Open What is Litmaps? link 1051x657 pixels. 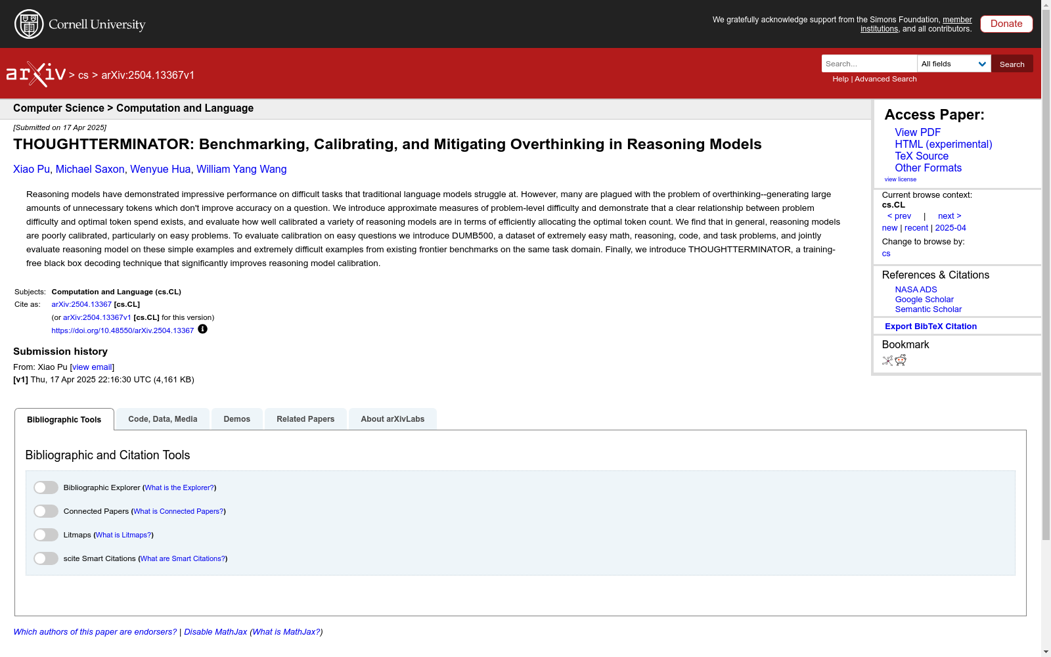coord(123,535)
